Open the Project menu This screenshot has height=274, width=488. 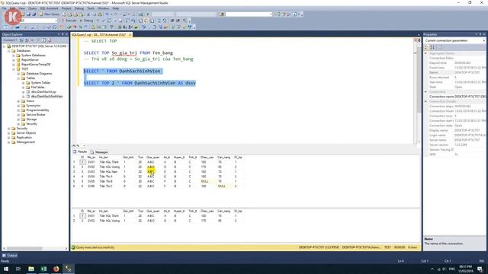point(66,8)
